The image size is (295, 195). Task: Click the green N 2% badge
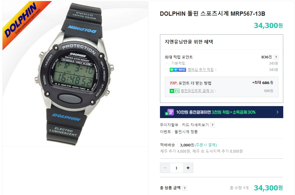tap(174, 91)
